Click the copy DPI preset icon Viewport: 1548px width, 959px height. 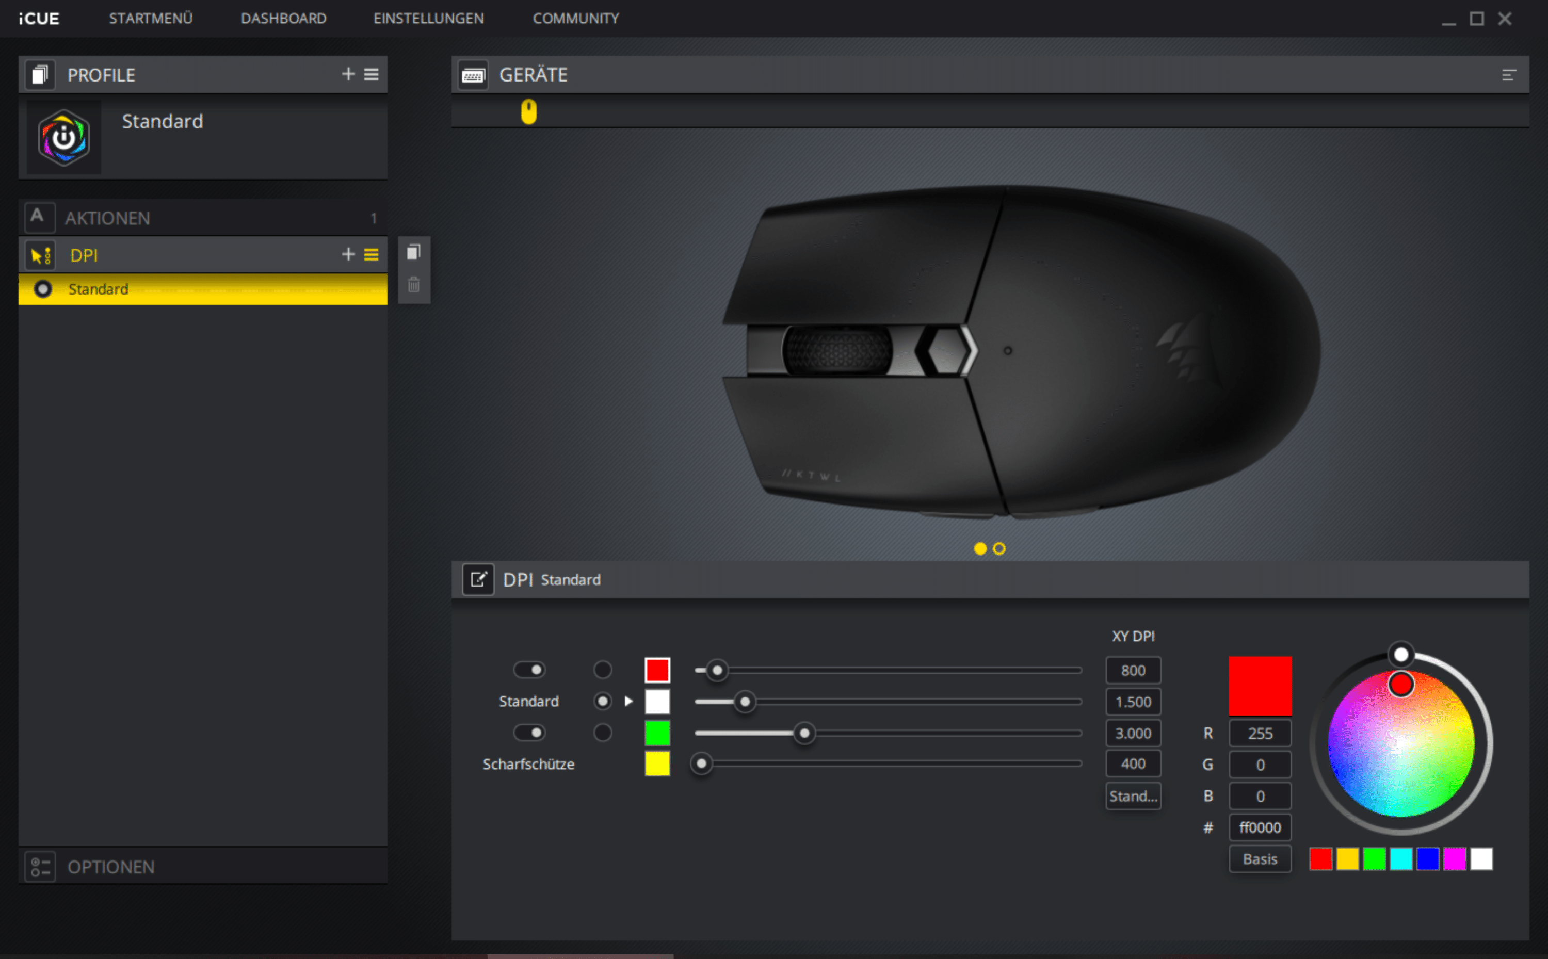pyautogui.click(x=414, y=252)
